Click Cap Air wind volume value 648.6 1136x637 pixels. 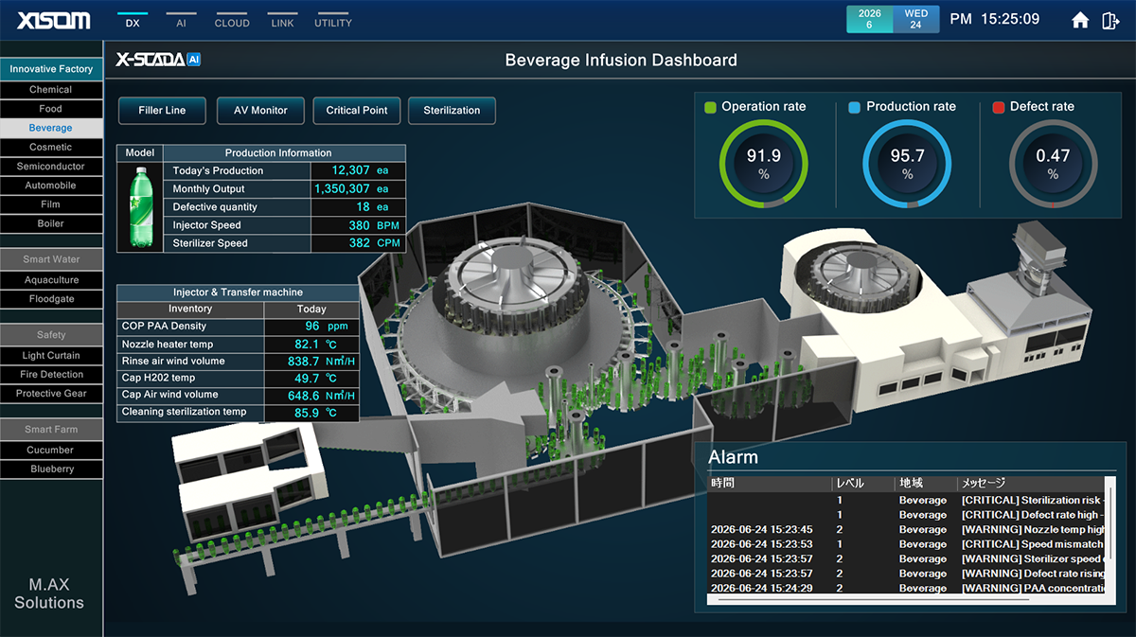pos(304,396)
